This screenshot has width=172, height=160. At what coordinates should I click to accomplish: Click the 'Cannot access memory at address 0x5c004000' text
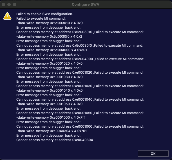point(55,59)
